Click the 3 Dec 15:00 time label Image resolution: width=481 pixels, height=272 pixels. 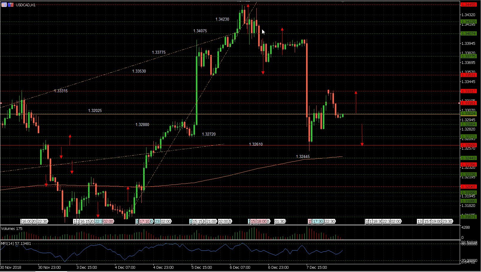coord(87,267)
